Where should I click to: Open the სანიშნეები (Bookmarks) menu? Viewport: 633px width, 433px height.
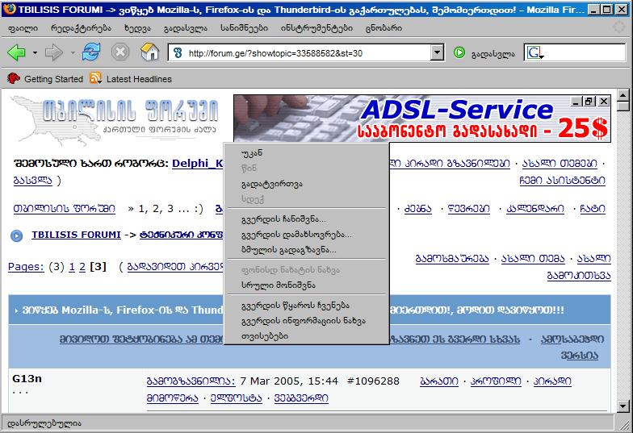coord(244,27)
